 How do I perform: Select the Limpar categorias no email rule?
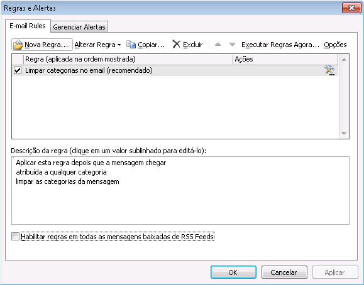[x=175, y=70]
